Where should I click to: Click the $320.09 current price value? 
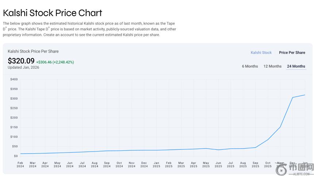point(21,61)
